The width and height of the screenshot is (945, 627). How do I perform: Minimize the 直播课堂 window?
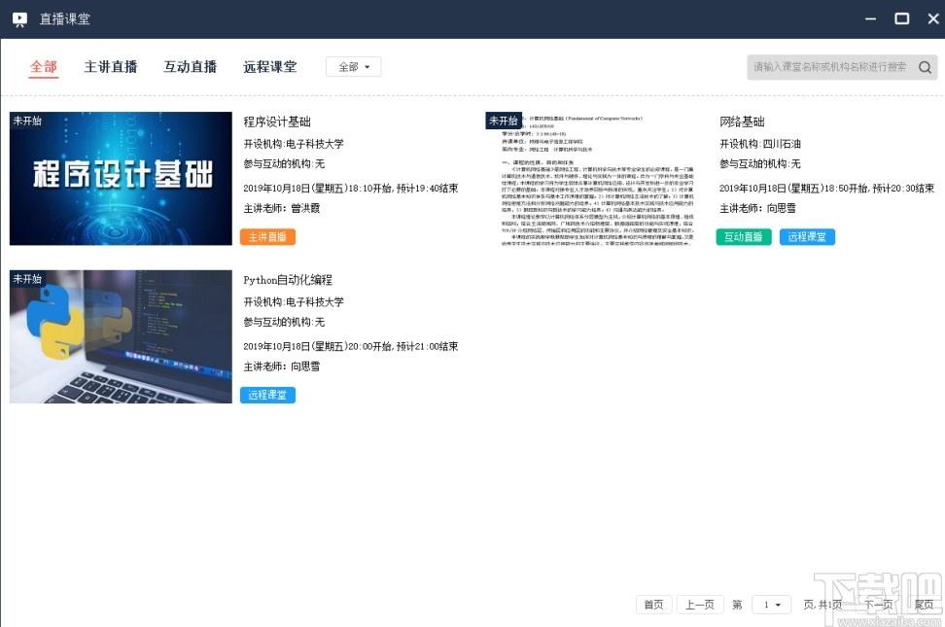[x=870, y=19]
